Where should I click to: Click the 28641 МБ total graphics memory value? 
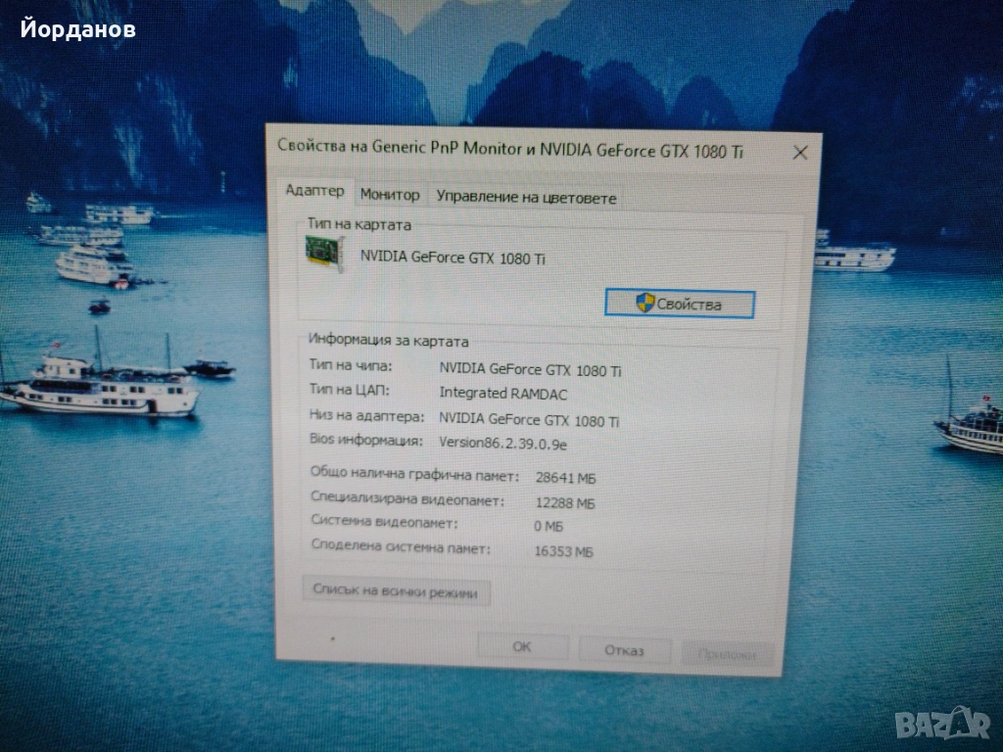(565, 478)
